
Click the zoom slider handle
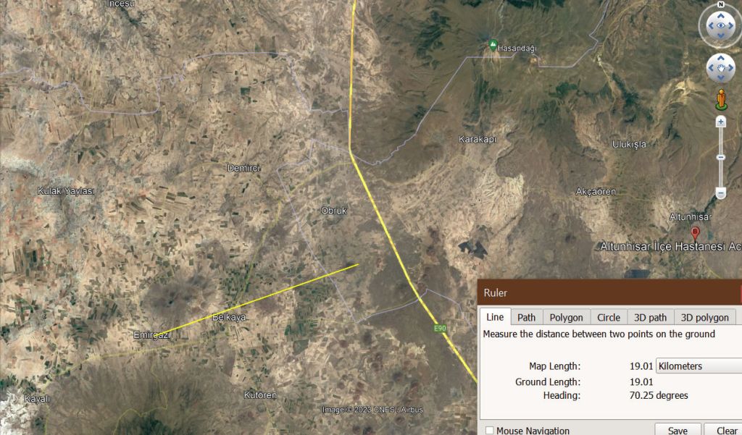[x=720, y=157]
